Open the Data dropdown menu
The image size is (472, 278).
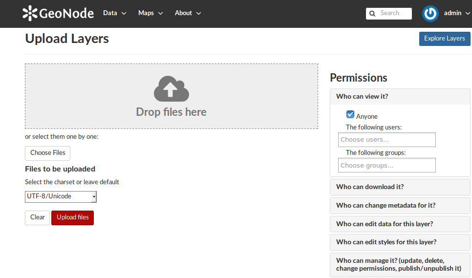tap(114, 13)
